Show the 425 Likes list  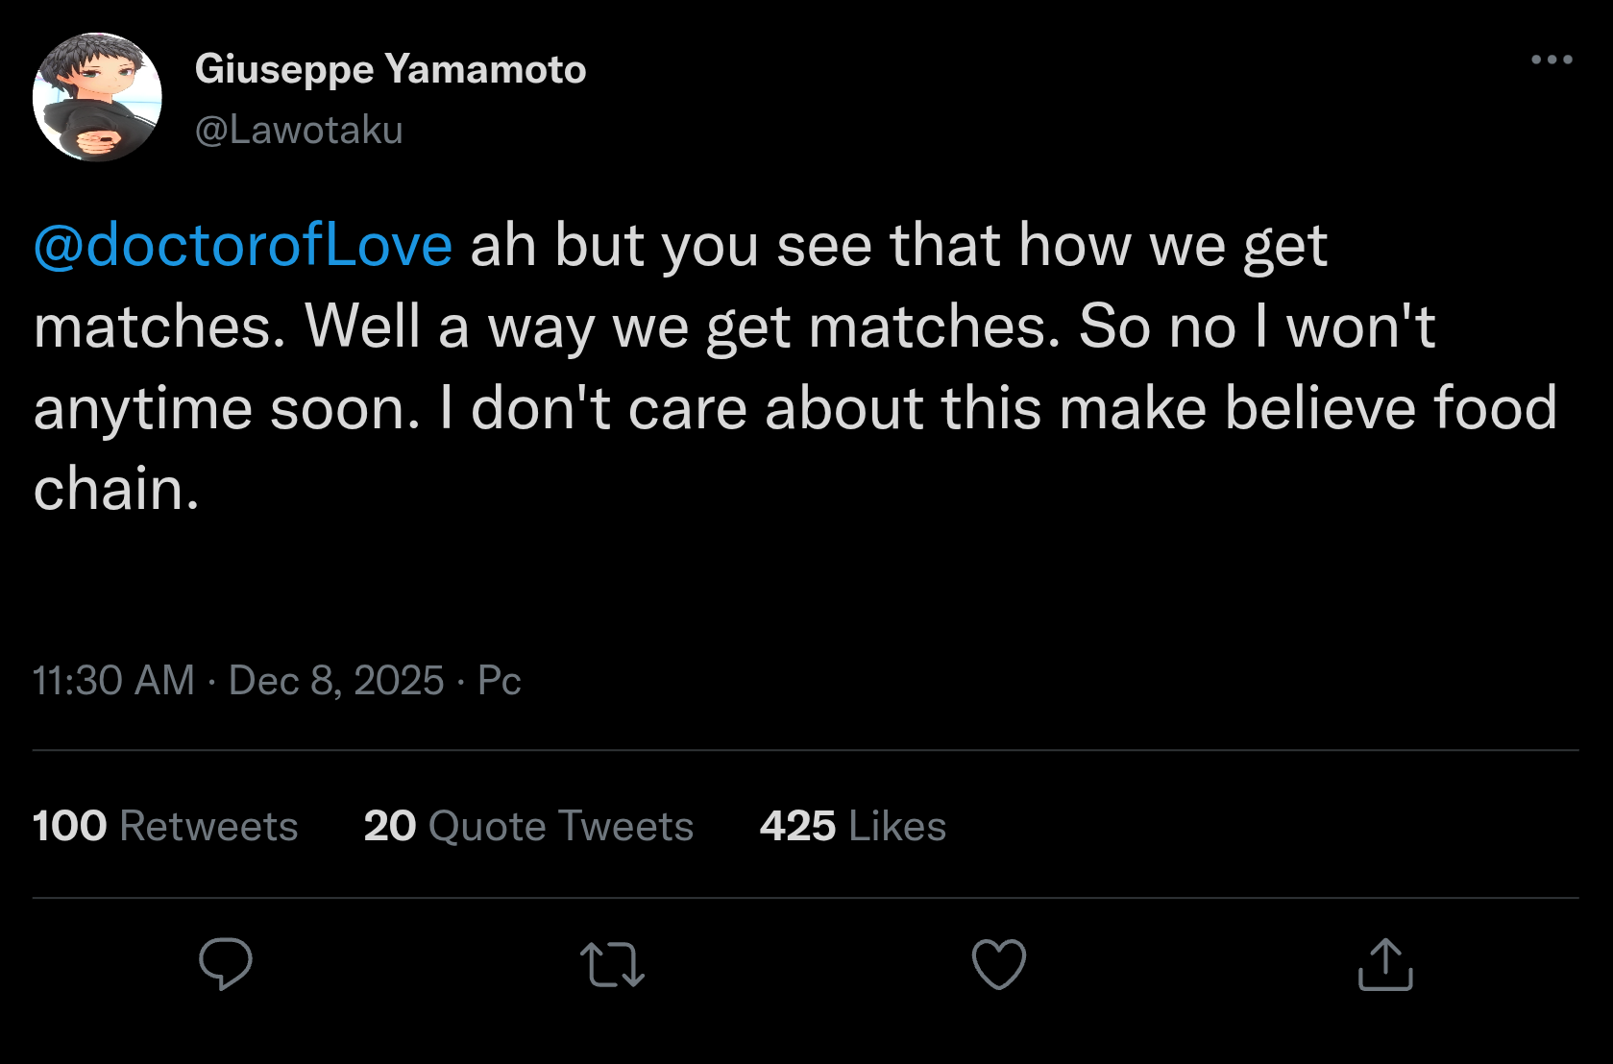click(853, 826)
